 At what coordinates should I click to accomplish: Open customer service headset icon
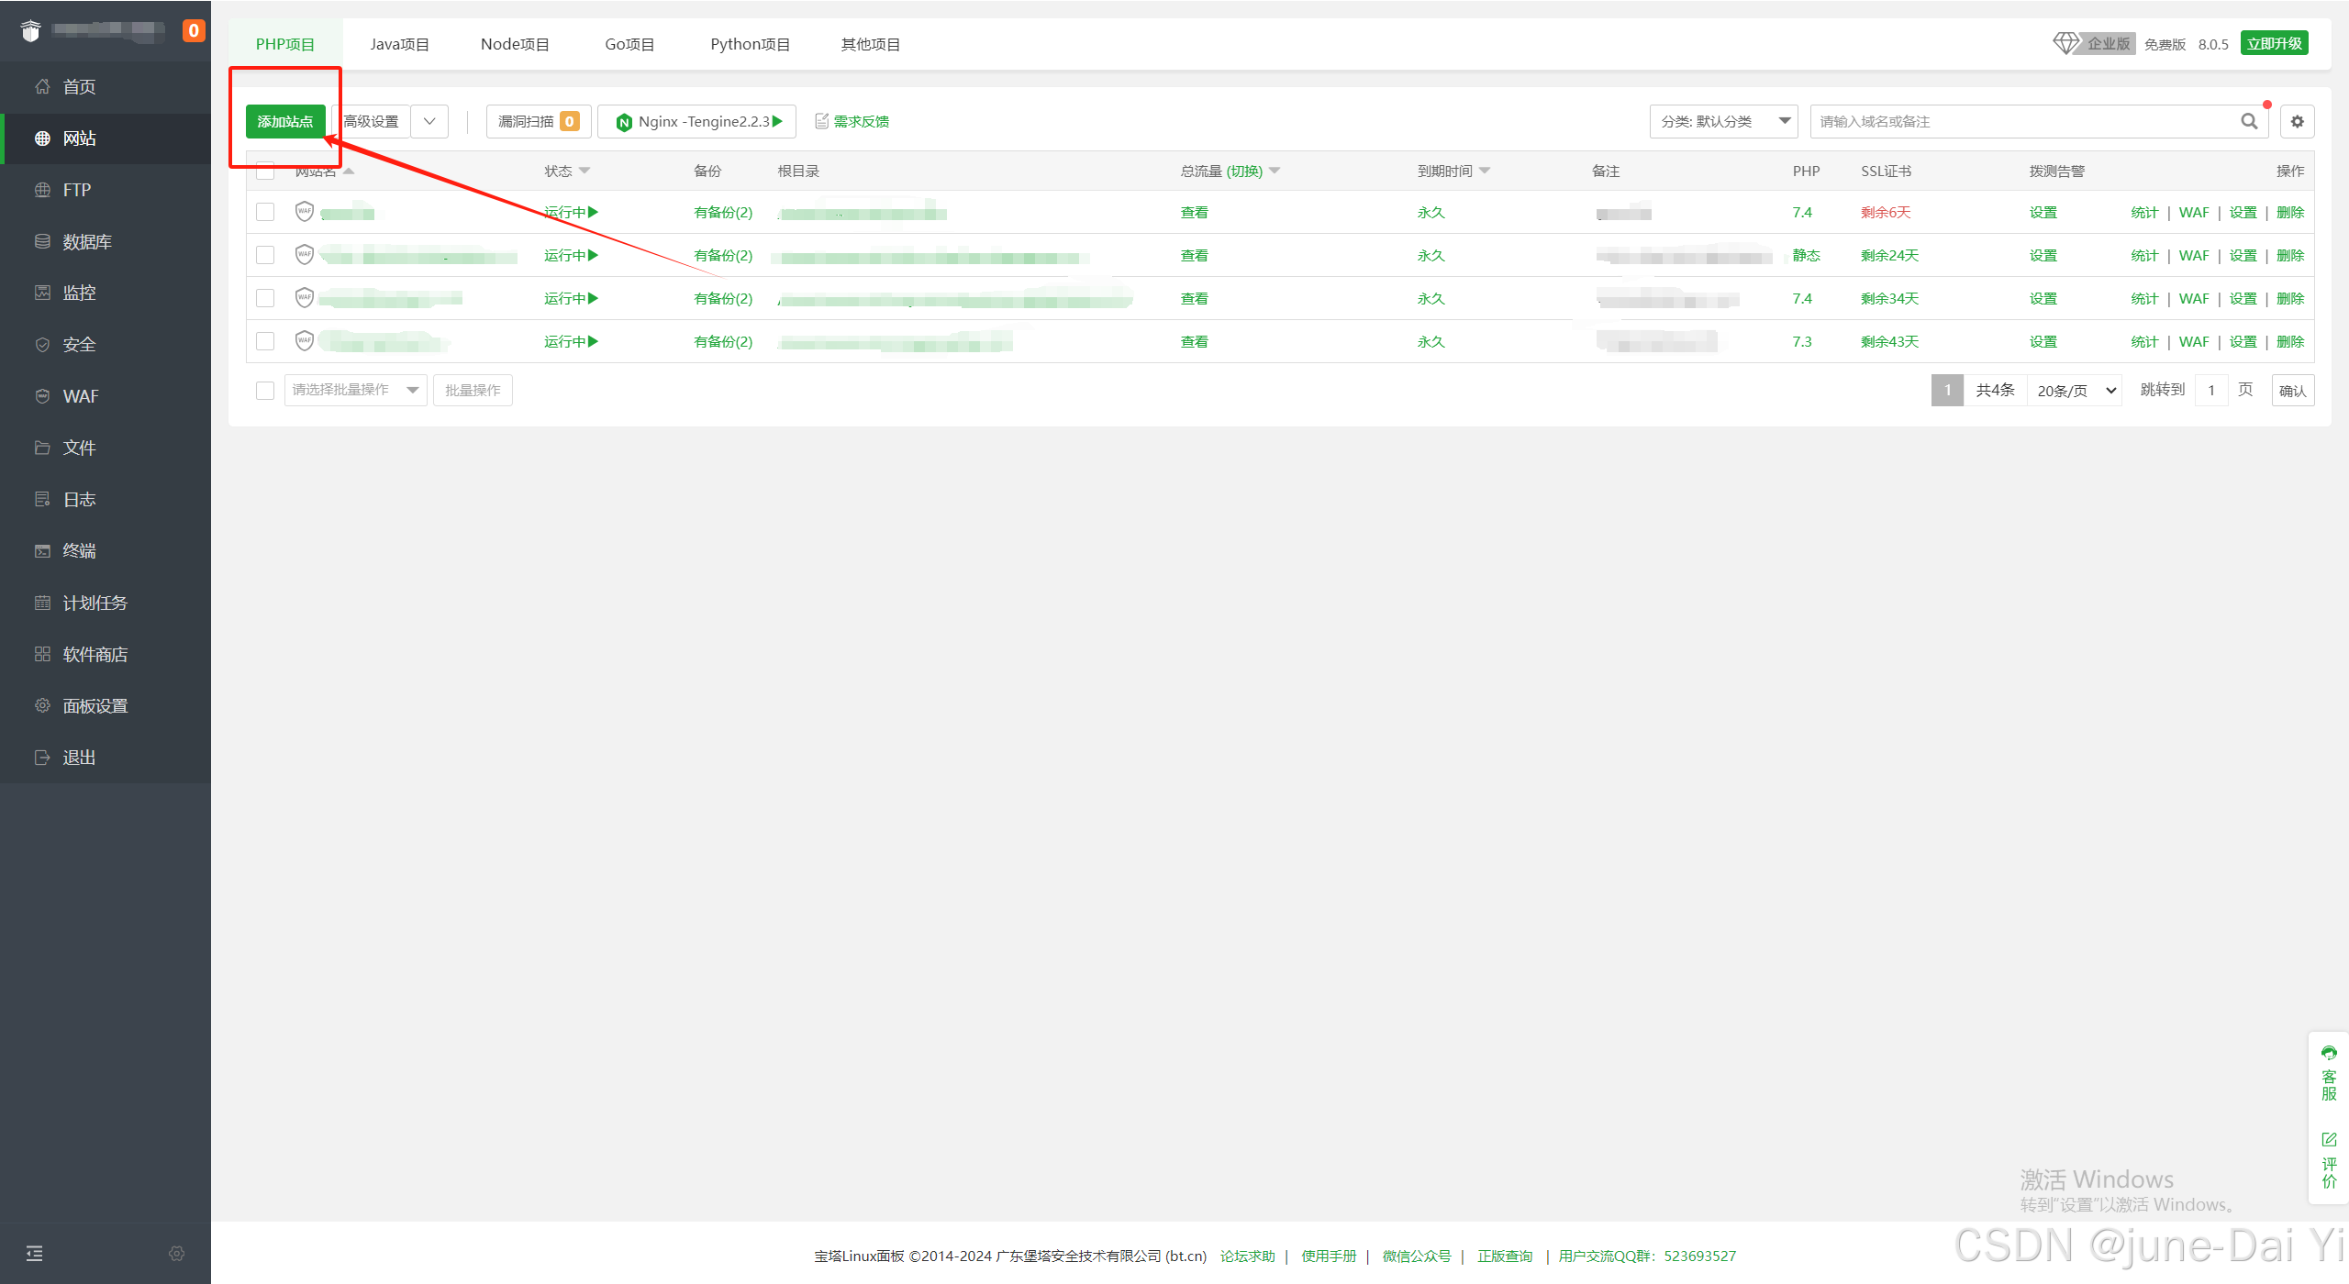point(2329,1053)
